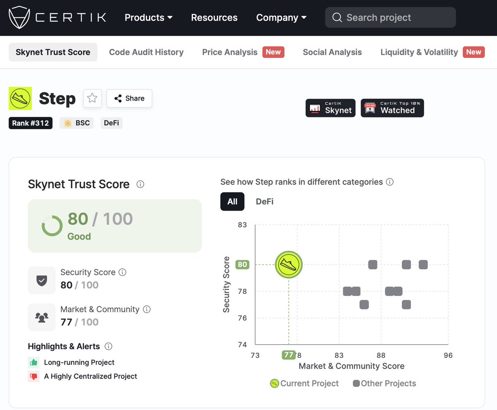
Task: Open the Products dropdown menu
Action: click(149, 17)
